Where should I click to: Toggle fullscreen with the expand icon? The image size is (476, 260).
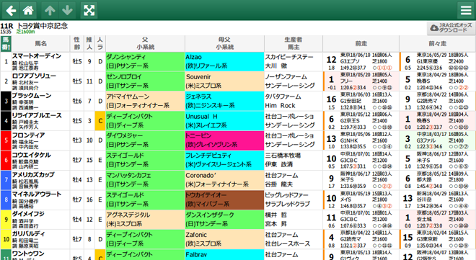point(89,11)
